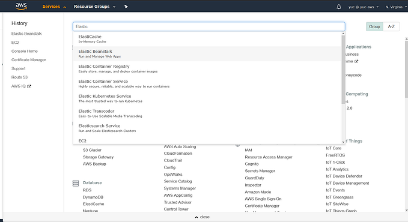Open the N. Virginia region selector
Image resolution: width=408 pixels, height=222 pixels.
click(x=396, y=7)
